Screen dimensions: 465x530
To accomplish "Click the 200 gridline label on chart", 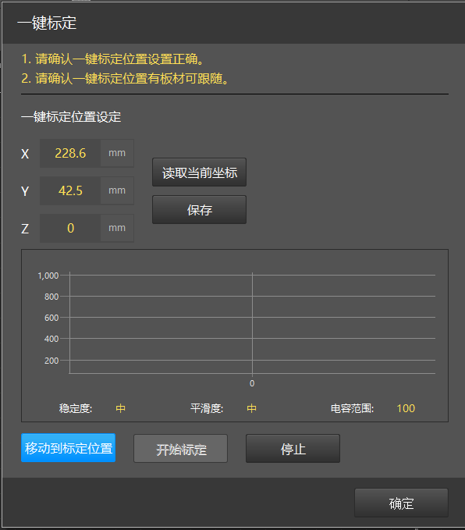I will click(51, 361).
